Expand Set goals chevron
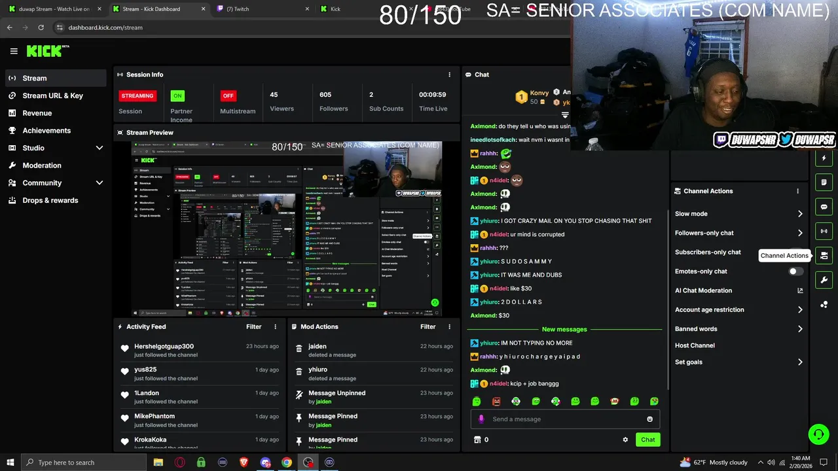Image resolution: width=838 pixels, height=471 pixels. 799,362
